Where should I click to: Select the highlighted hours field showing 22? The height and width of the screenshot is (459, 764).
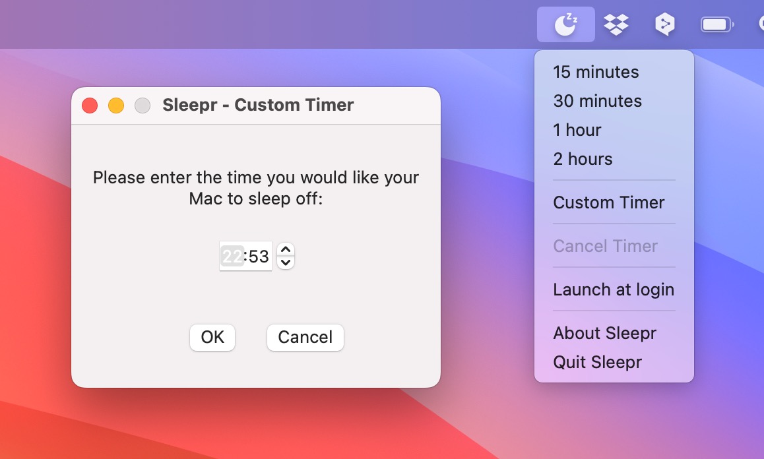point(232,256)
